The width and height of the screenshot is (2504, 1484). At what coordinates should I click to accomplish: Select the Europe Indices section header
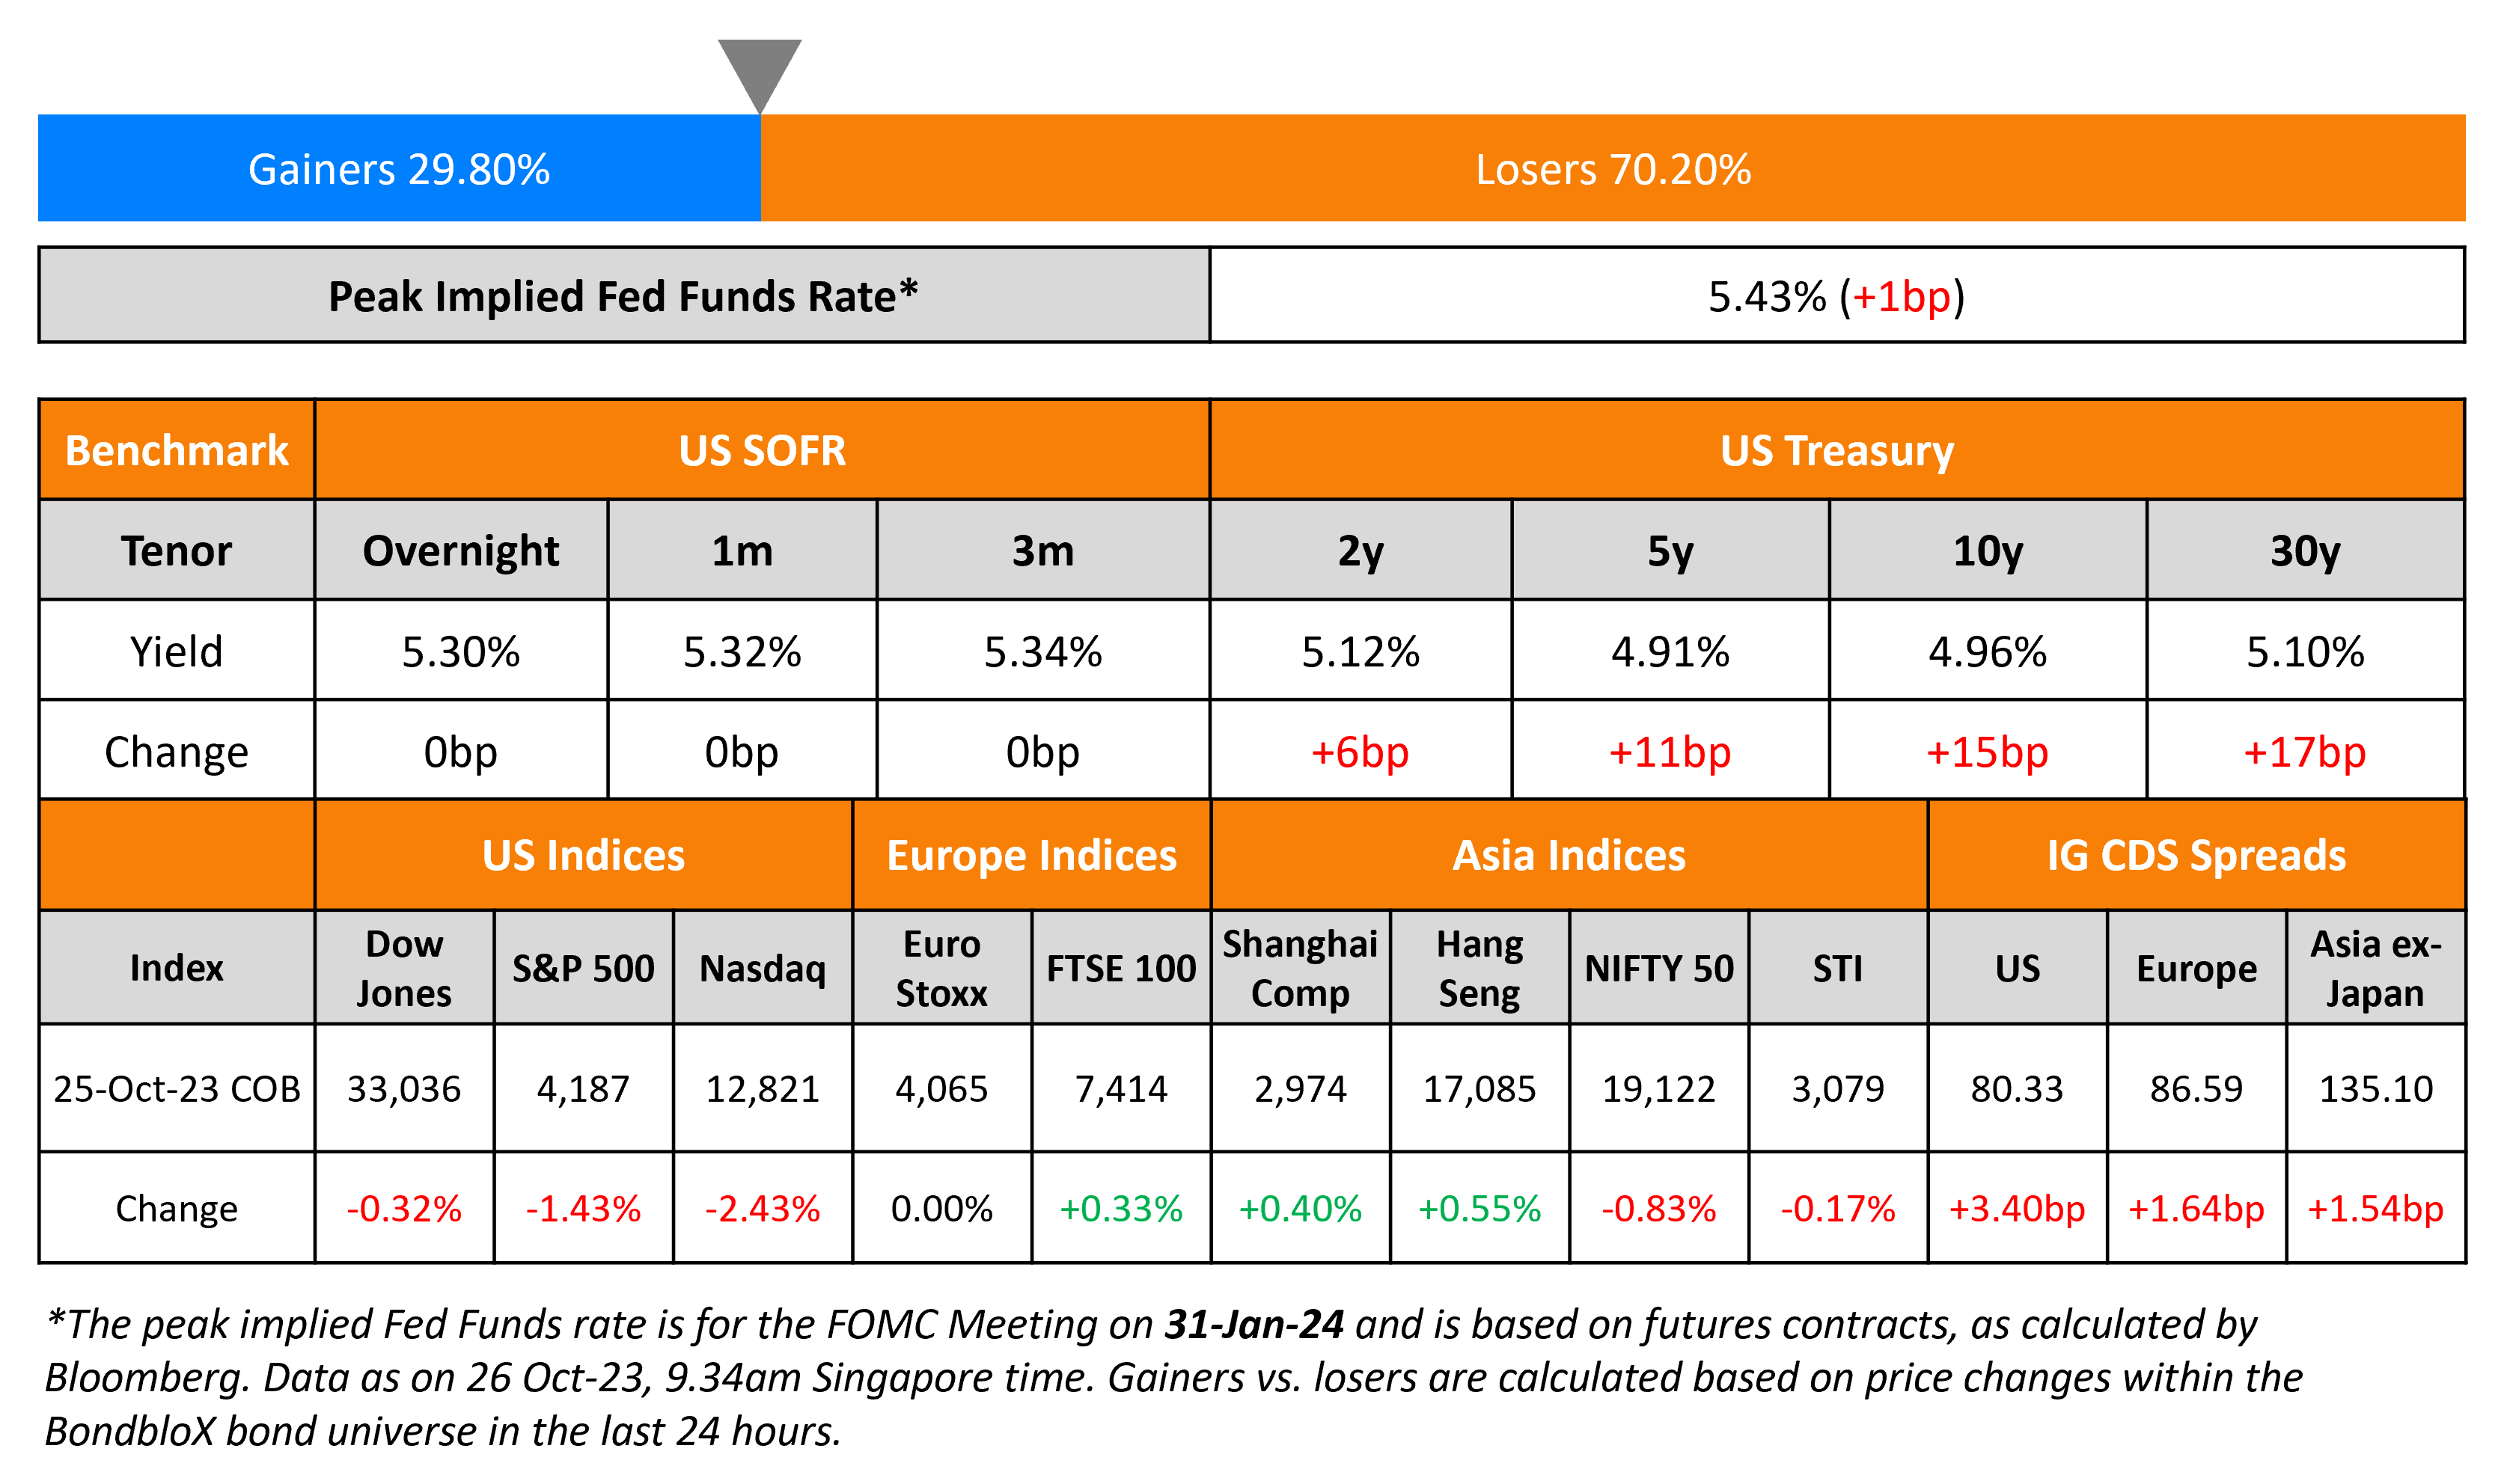1031,856
